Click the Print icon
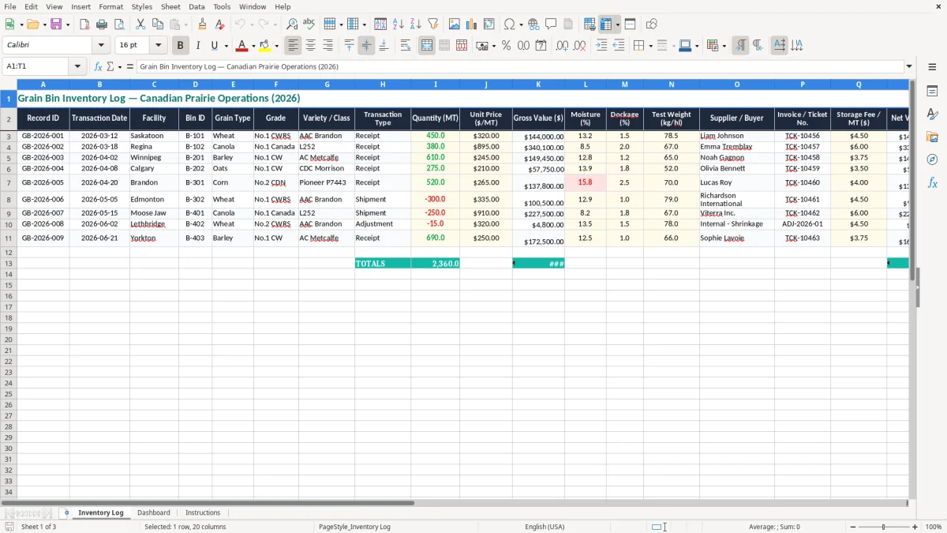This screenshot has height=533, width=947. coord(102,24)
